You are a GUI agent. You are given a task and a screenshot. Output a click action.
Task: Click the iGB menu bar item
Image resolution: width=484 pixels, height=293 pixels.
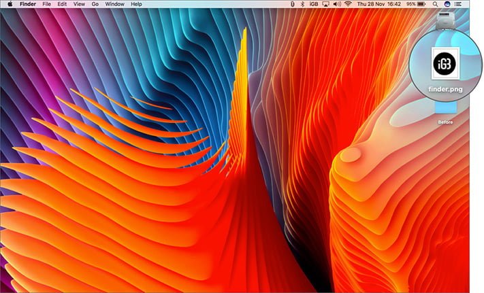click(314, 4)
